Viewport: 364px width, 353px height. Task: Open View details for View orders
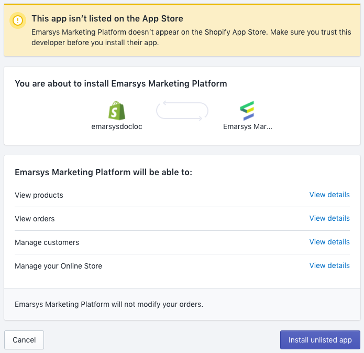(329, 218)
